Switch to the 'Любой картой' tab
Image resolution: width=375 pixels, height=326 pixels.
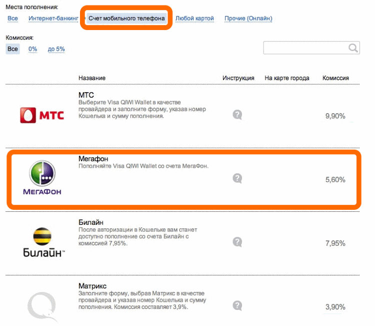point(194,19)
